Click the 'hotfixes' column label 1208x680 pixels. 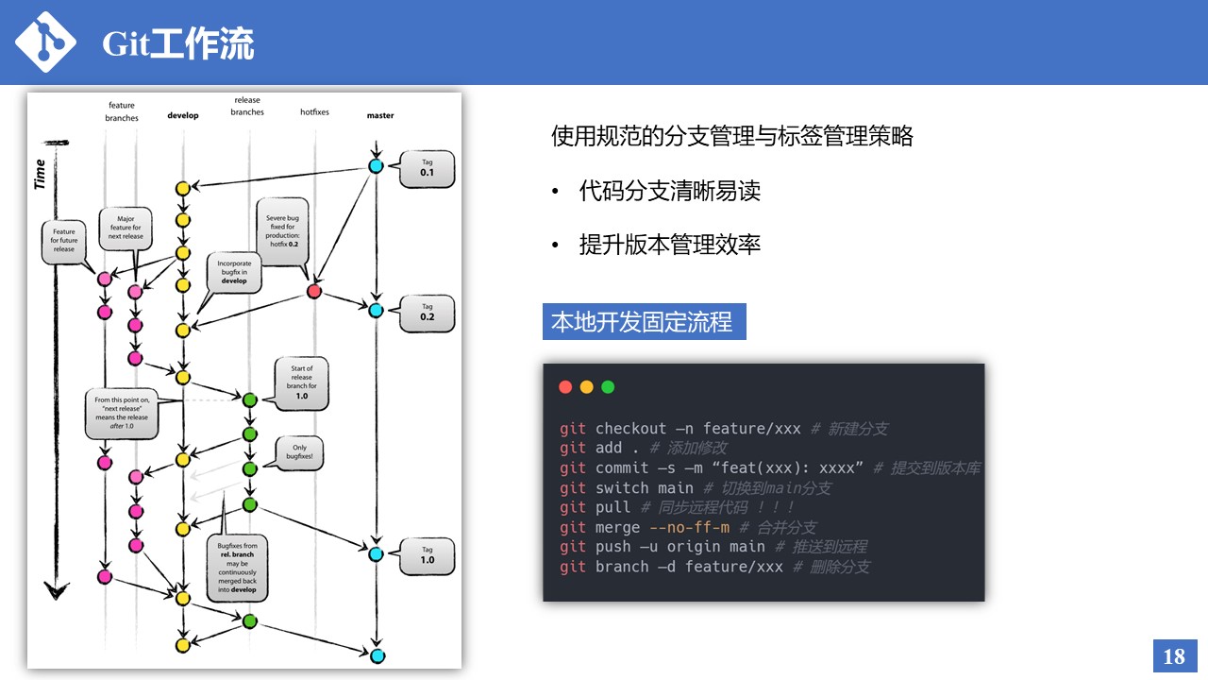tap(314, 111)
